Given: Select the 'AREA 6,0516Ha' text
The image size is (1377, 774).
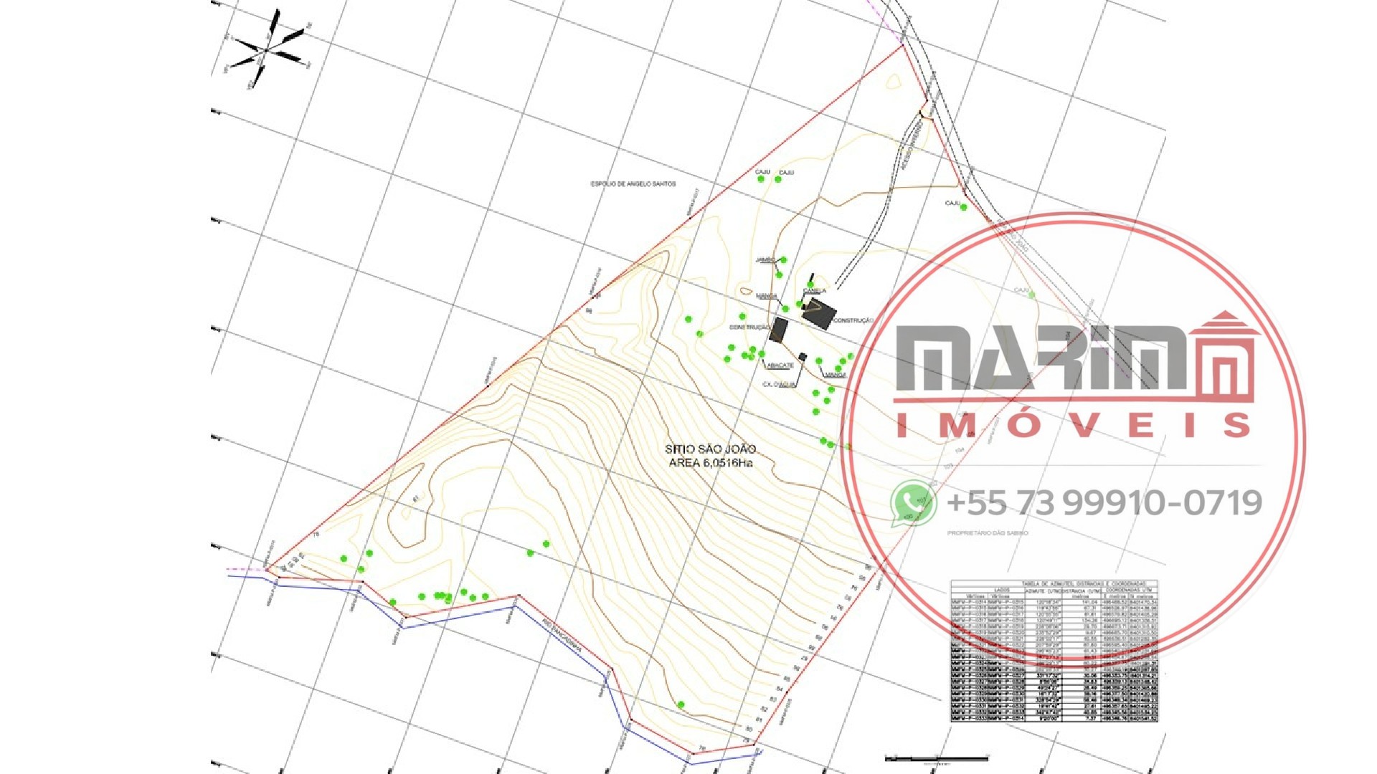Looking at the screenshot, I should point(711,463).
